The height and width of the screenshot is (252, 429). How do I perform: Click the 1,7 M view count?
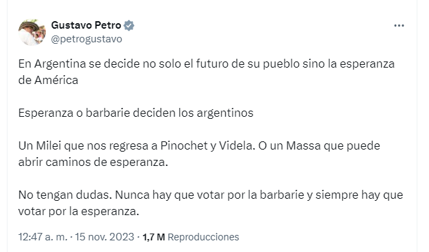153,237
